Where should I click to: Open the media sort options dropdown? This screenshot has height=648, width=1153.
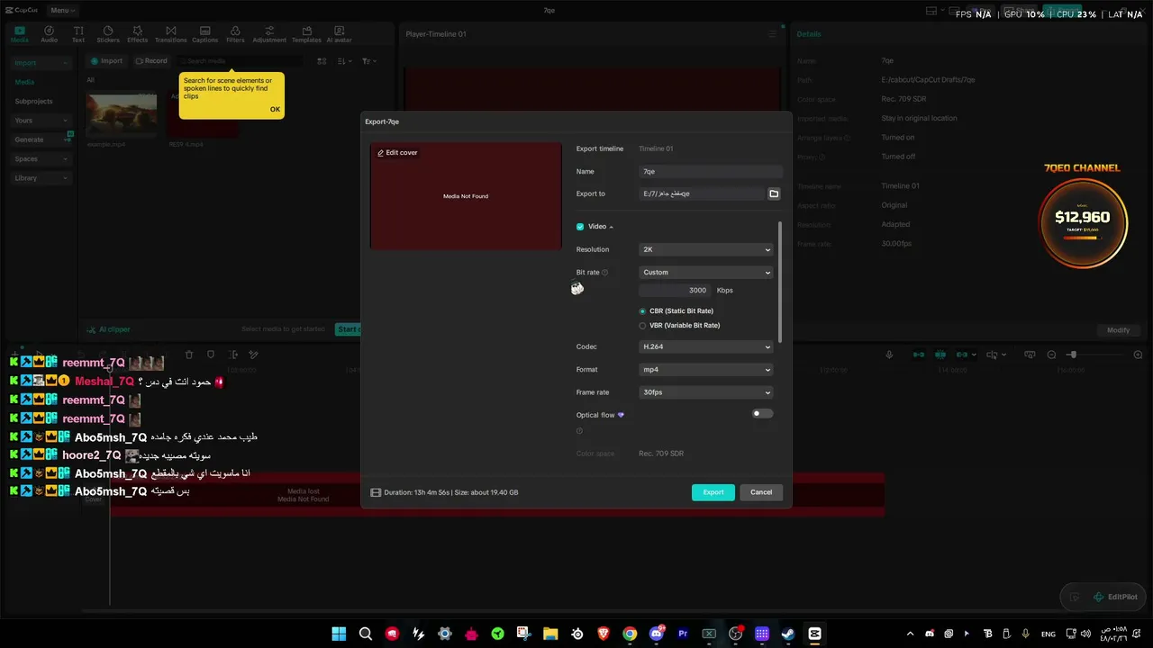click(346, 61)
